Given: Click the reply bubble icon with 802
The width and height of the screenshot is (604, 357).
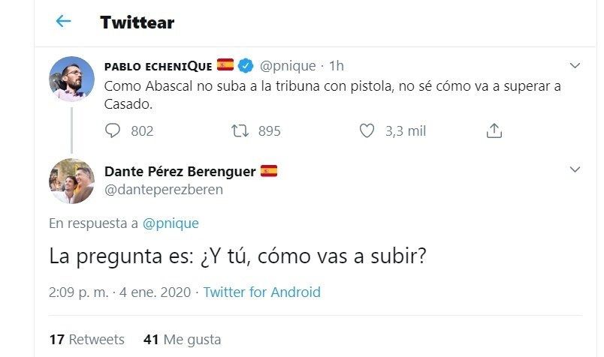Looking at the screenshot, I should click(x=114, y=130).
